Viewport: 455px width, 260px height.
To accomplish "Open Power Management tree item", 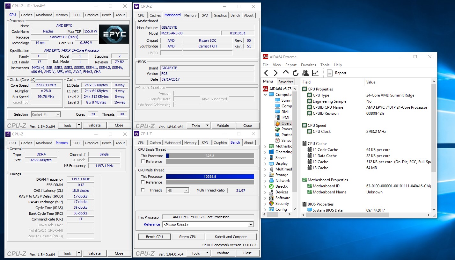I will point(284,129).
